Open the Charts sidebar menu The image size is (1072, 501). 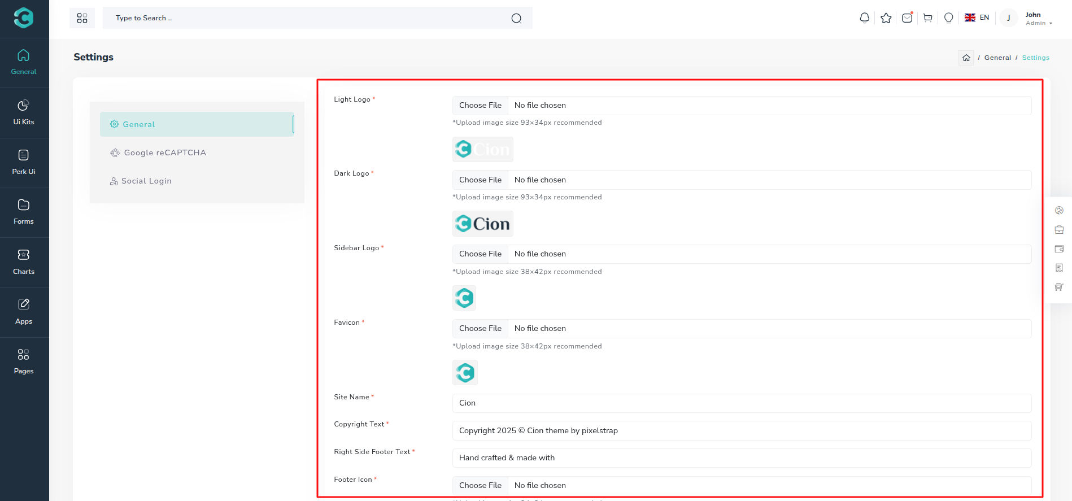coord(24,262)
